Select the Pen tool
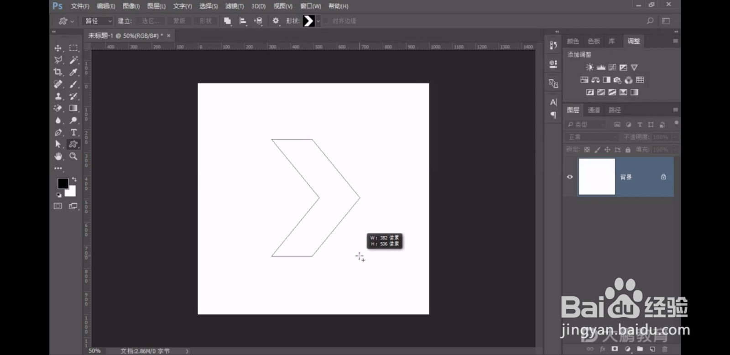 pyautogui.click(x=58, y=132)
